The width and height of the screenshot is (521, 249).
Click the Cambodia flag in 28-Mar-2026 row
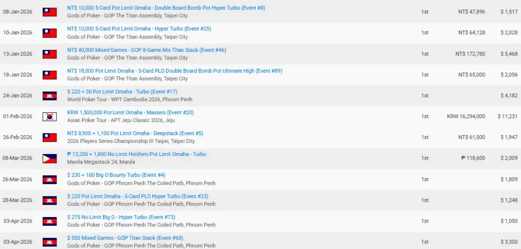click(x=49, y=200)
